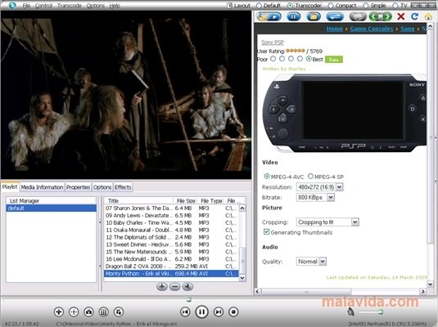Select the default list in List Manager
This screenshot has height=327, width=438.
pos(51,208)
